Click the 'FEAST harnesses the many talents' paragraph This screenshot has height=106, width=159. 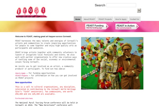point(46,45)
